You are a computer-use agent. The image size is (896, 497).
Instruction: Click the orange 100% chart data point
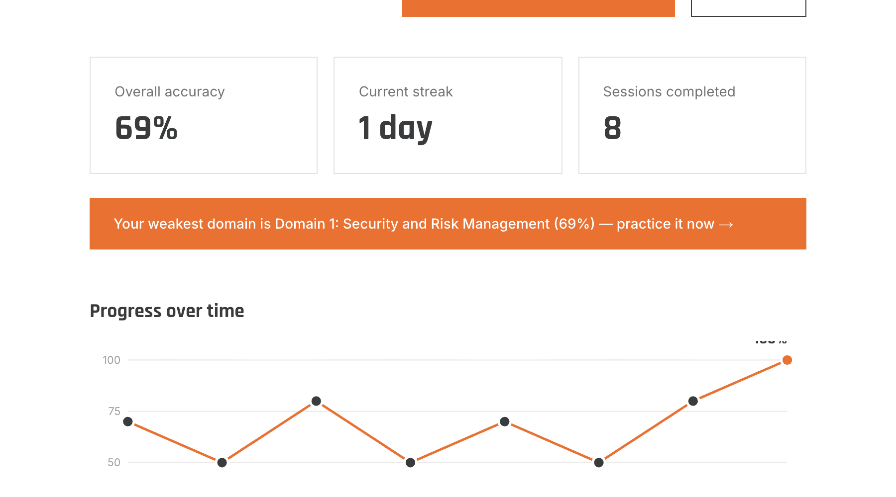coord(787,360)
